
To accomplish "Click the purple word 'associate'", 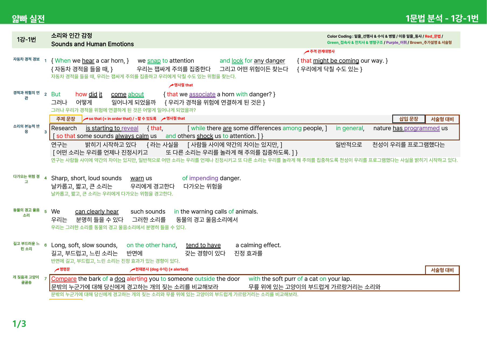I will tap(202, 94).
